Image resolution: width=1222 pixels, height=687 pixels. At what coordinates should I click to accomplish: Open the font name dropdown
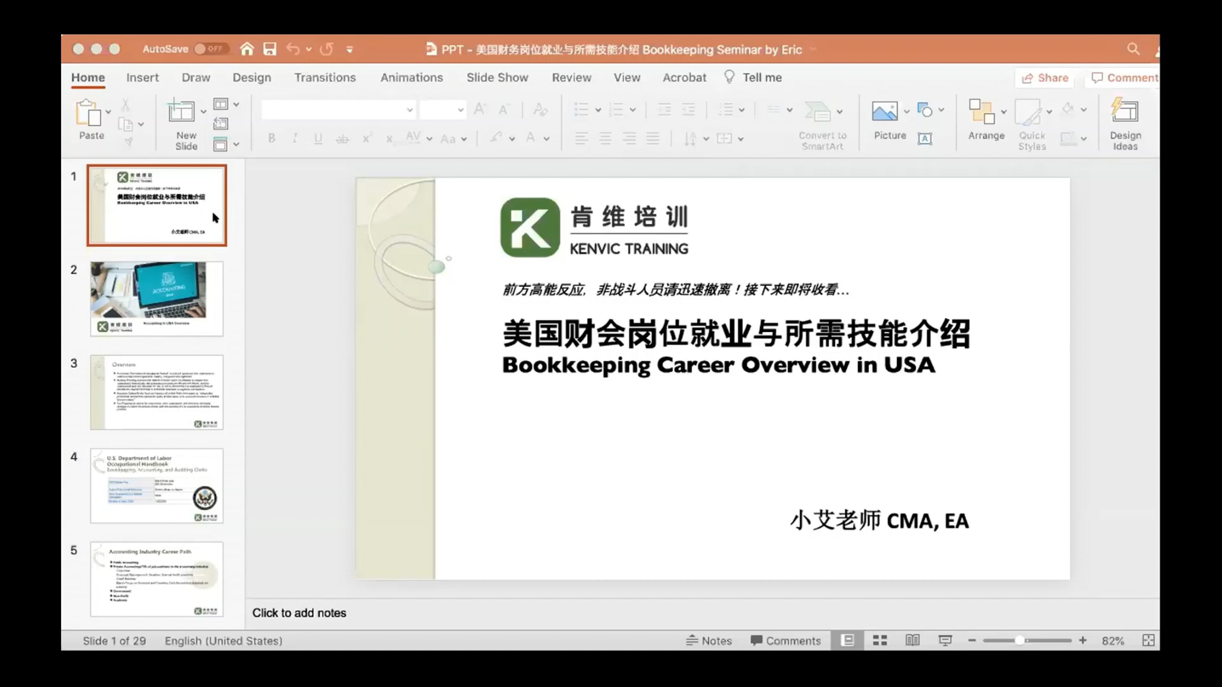click(409, 110)
